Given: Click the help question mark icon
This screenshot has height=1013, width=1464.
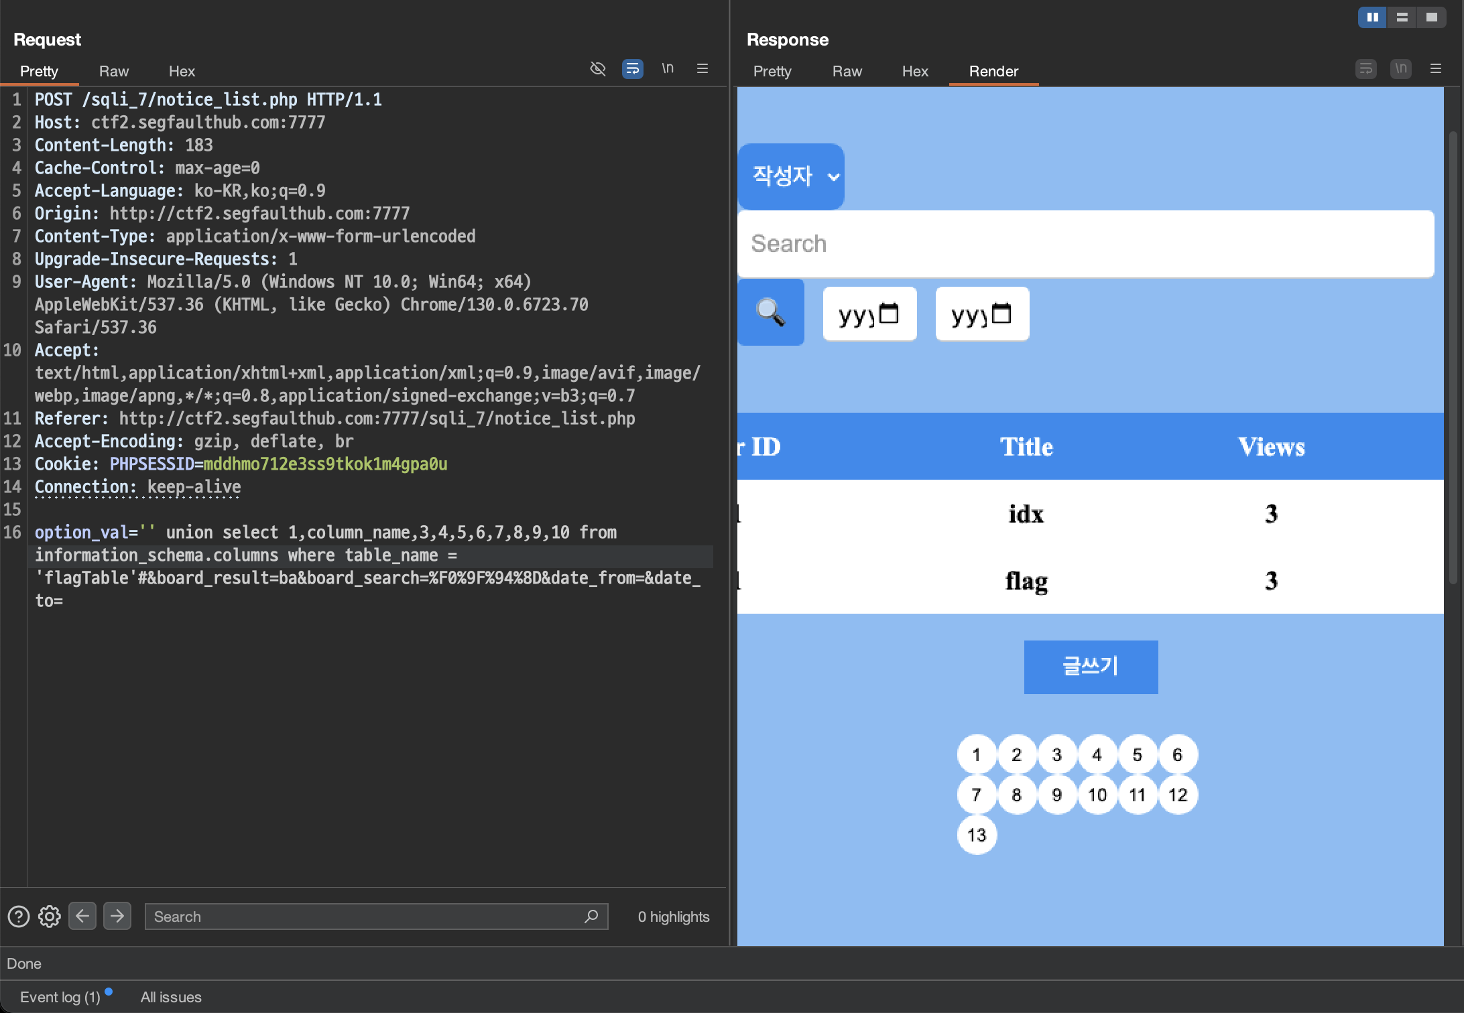Looking at the screenshot, I should click(18, 916).
